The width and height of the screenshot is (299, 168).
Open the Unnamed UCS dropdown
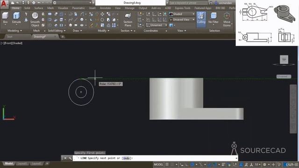pos(157,25)
